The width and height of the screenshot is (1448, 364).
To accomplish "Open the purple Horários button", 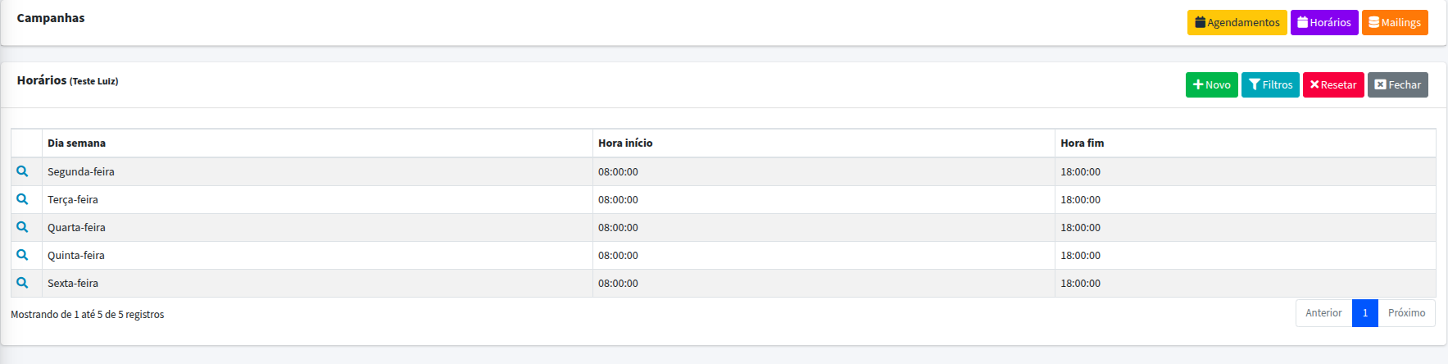I will coord(1323,22).
